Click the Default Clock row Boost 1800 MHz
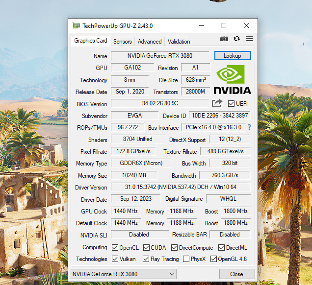312x285 pixels. point(235,223)
